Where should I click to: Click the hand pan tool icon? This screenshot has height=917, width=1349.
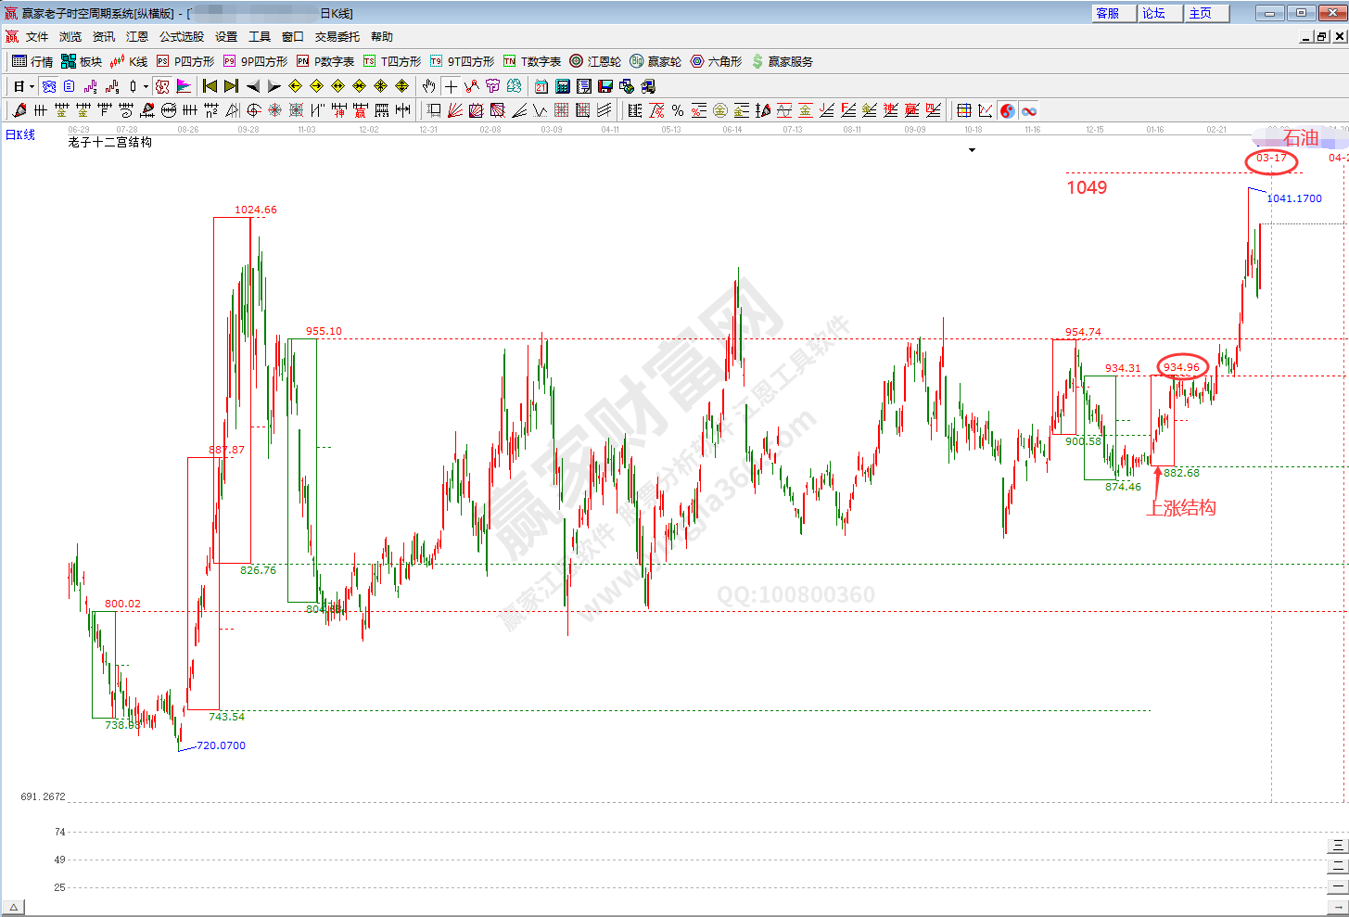428,86
